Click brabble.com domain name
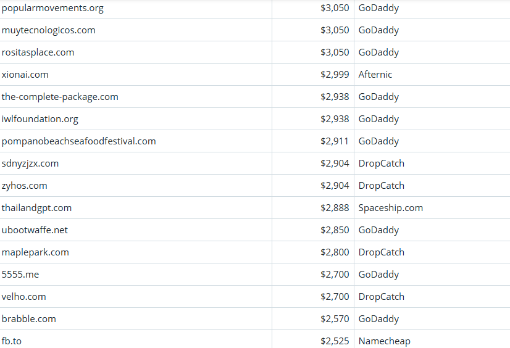Viewport: 510px width, 348px height. [29, 319]
